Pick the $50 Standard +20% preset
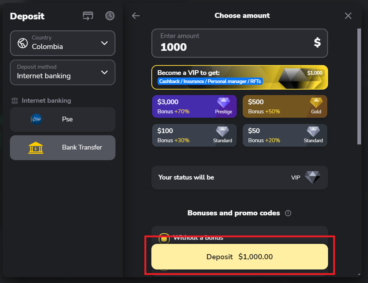 (x=285, y=135)
